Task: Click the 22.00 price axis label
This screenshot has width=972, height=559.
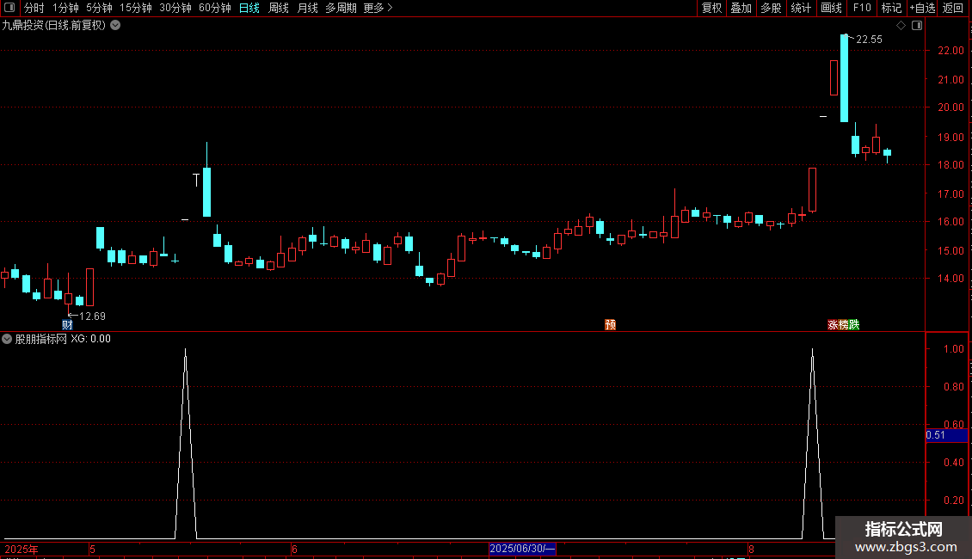Action: click(x=950, y=51)
